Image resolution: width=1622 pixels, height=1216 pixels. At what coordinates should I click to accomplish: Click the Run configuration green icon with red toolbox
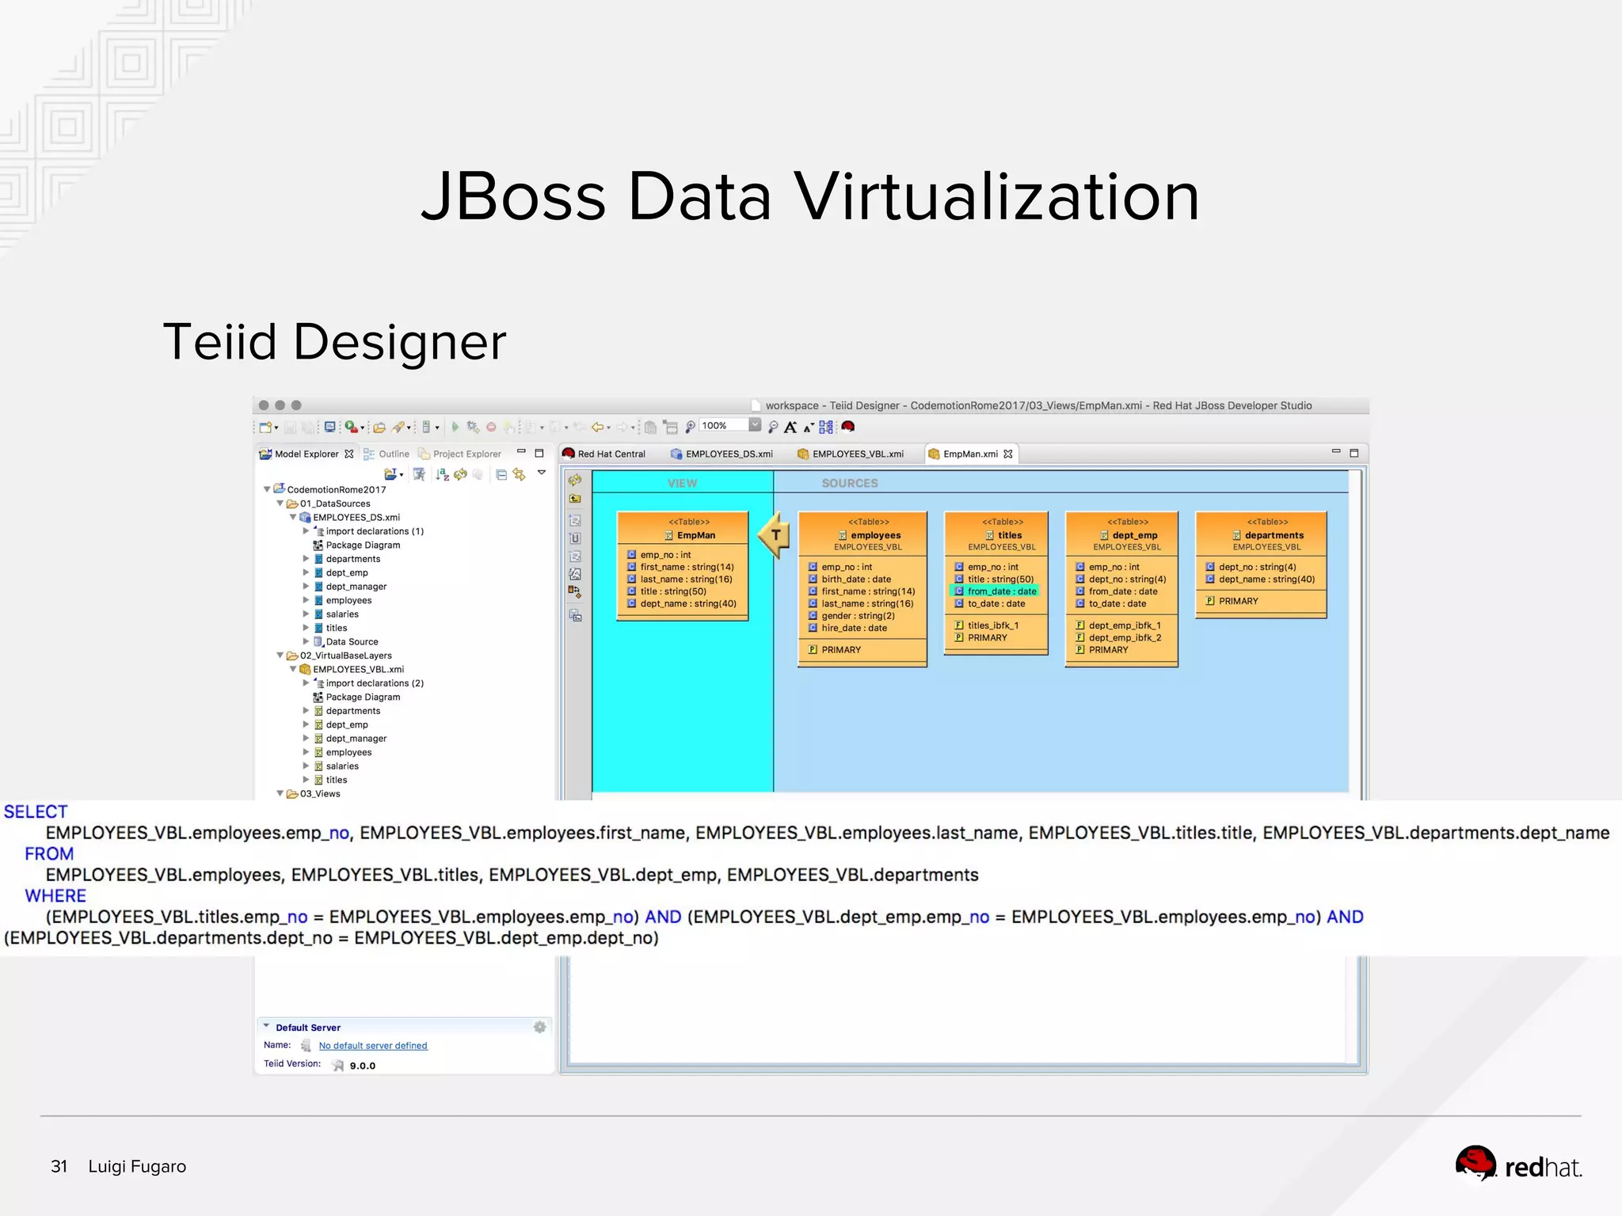[x=352, y=427]
